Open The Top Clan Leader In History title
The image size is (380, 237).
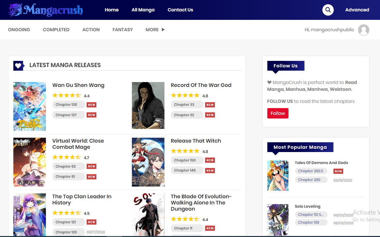pos(82,200)
